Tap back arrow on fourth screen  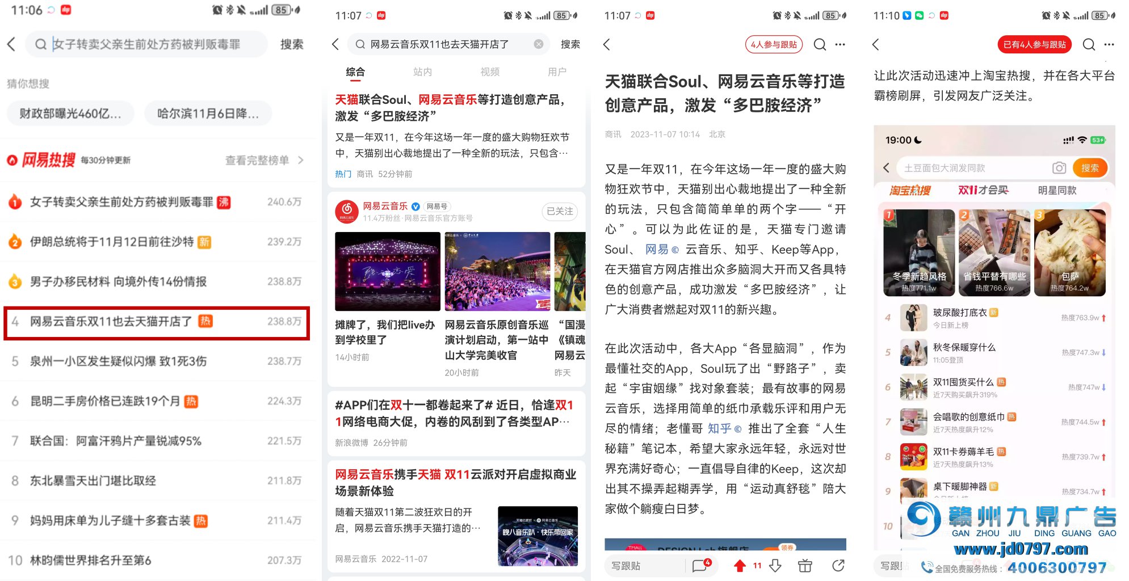pyautogui.click(x=875, y=44)
